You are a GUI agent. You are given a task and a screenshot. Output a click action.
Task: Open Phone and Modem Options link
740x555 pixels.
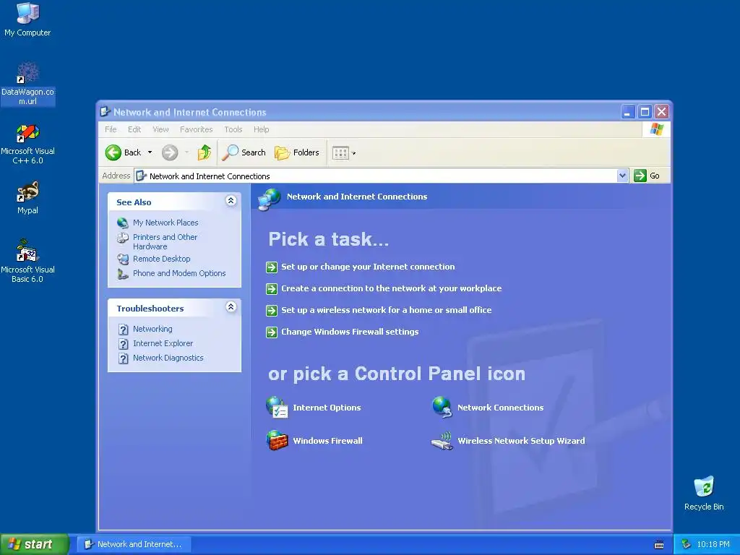coord(179,273)
